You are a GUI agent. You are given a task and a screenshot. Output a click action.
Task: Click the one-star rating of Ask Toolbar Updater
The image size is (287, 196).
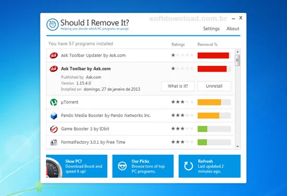coord(182,55)
